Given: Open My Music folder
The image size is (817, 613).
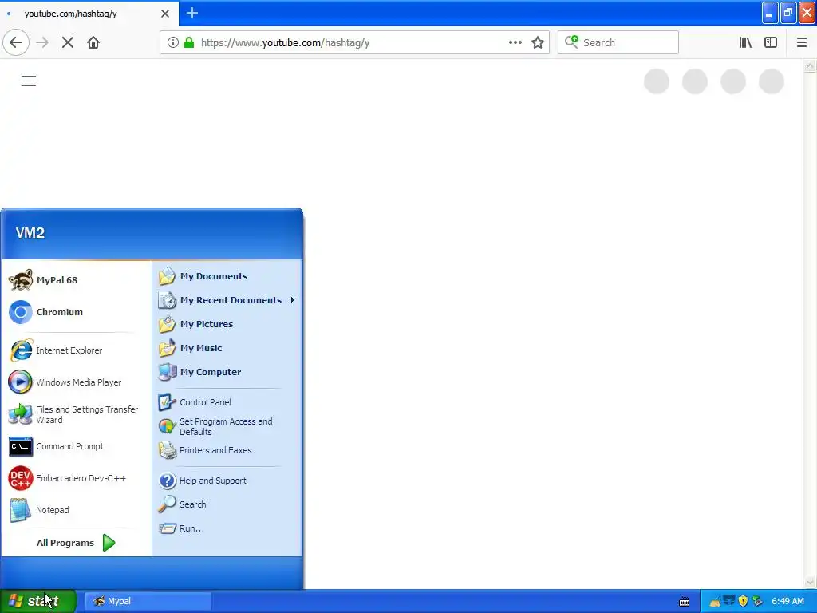Looking at the screenshot, I should coord(227,348).
